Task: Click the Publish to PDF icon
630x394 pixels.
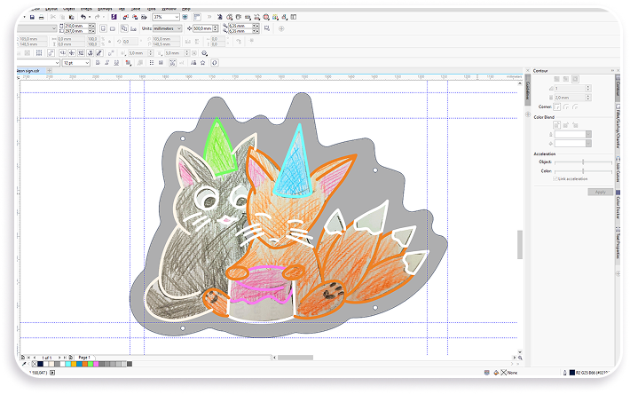Action: (x=144, y=17)
